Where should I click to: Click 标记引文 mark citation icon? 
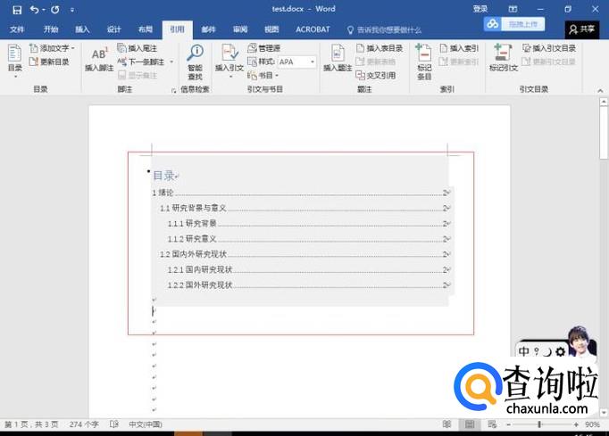pyautogui.click(x=504, y=58)
